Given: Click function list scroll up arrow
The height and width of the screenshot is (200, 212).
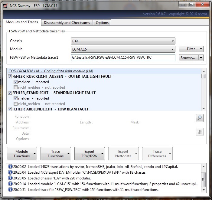Looking at the screenshot, I should [x=204, y=71].
